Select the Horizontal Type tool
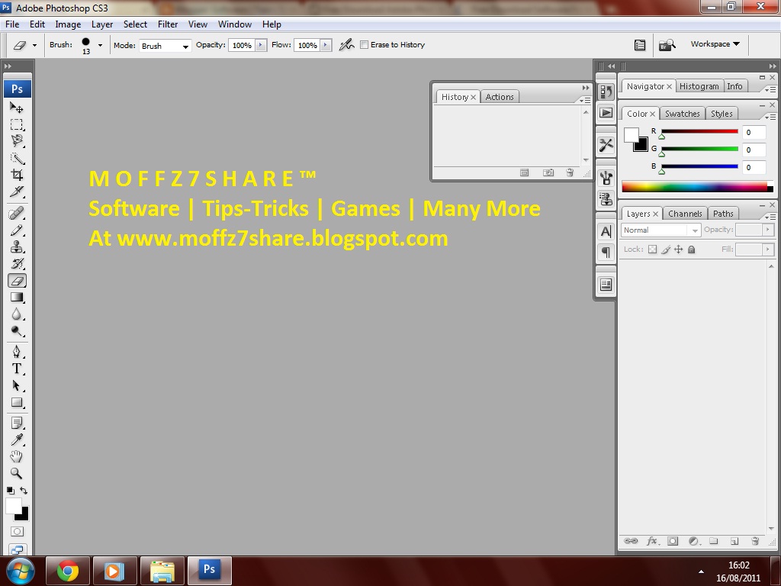 tap(17, 369)
